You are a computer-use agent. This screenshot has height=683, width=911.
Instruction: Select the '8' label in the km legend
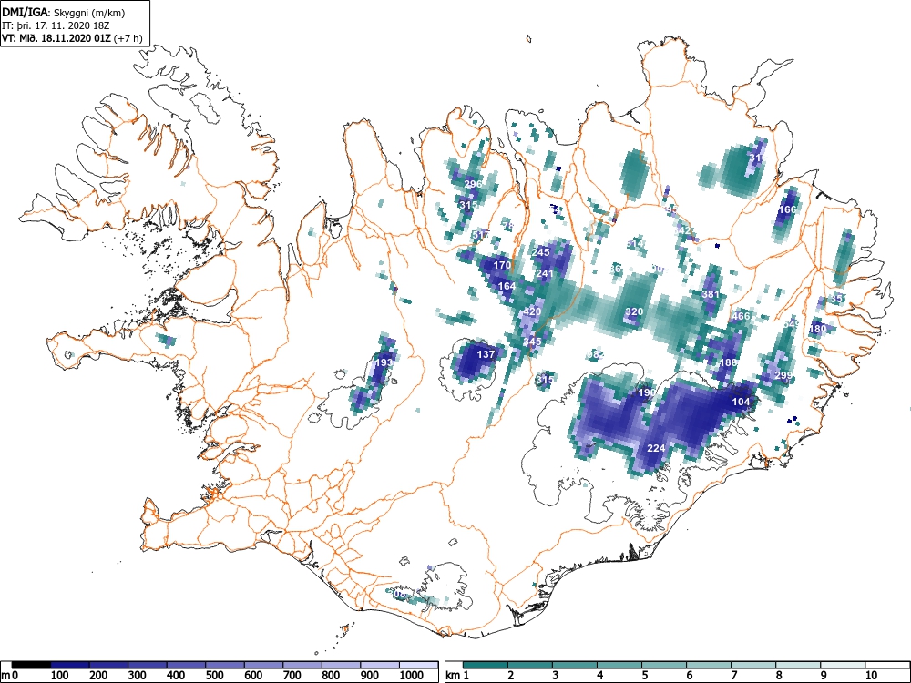point(779,675)
